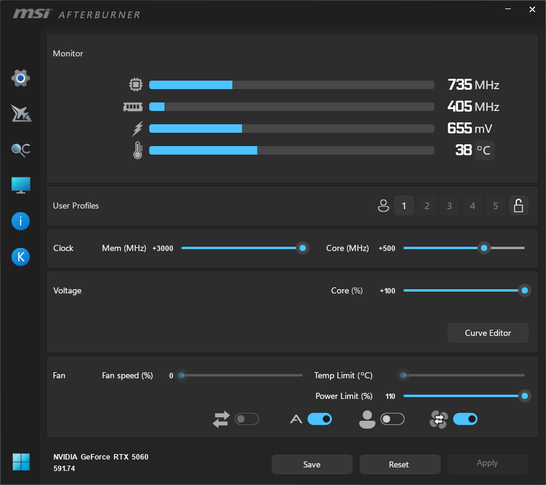Turn off the automatic fan control toggle
The height and width of the screenshot is (485, 546).
click(465, 419)
